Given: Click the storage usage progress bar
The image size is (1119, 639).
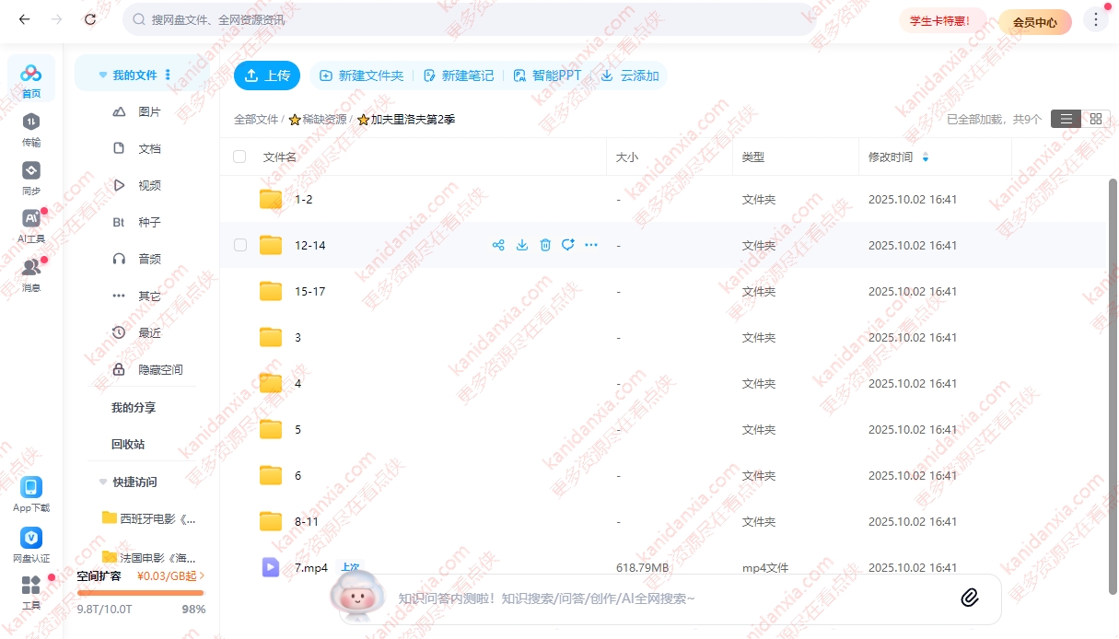Looking at the screenshot, I should (x=140, y=593).
